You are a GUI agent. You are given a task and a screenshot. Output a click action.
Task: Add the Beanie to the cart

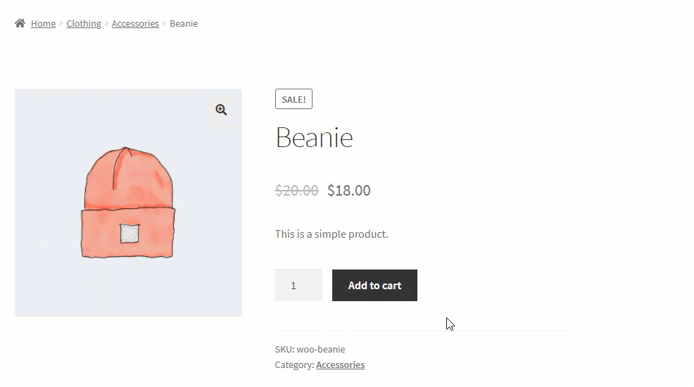point(375,285)
